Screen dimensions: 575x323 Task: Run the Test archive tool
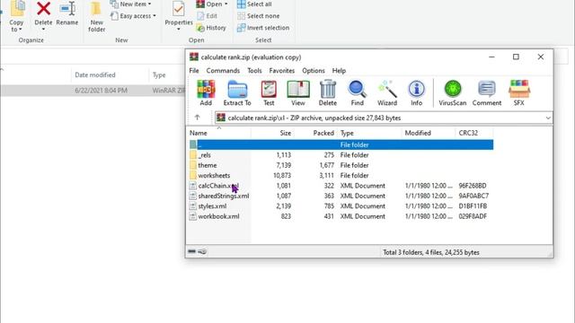tap(269, 93)
